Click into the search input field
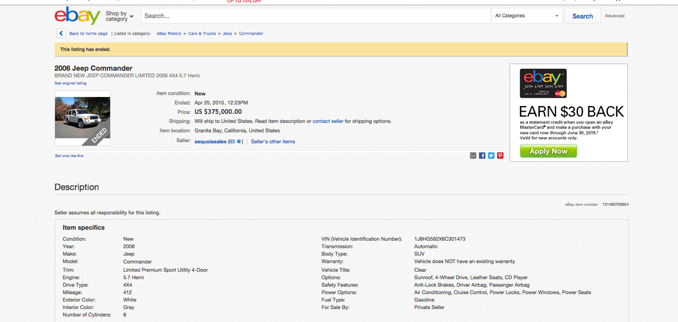The width and height of the screenshot is (678, 322). (316, 16)
